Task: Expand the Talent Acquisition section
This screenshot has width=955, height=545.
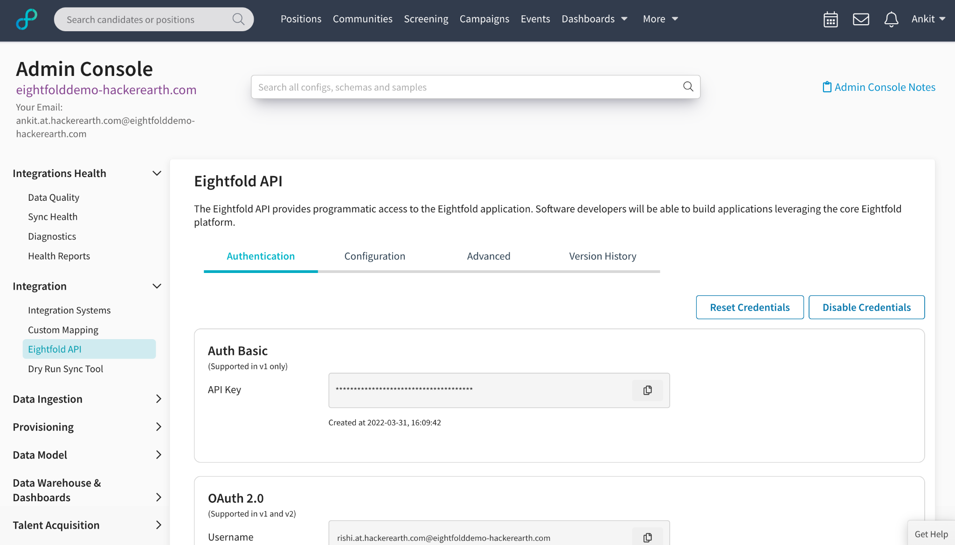Action: [159, 525]
